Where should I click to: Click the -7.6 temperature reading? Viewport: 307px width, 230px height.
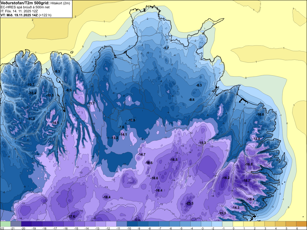click(121, 127)
